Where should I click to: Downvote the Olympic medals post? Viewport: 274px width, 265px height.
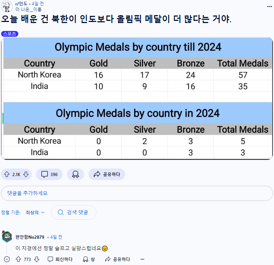26,174
